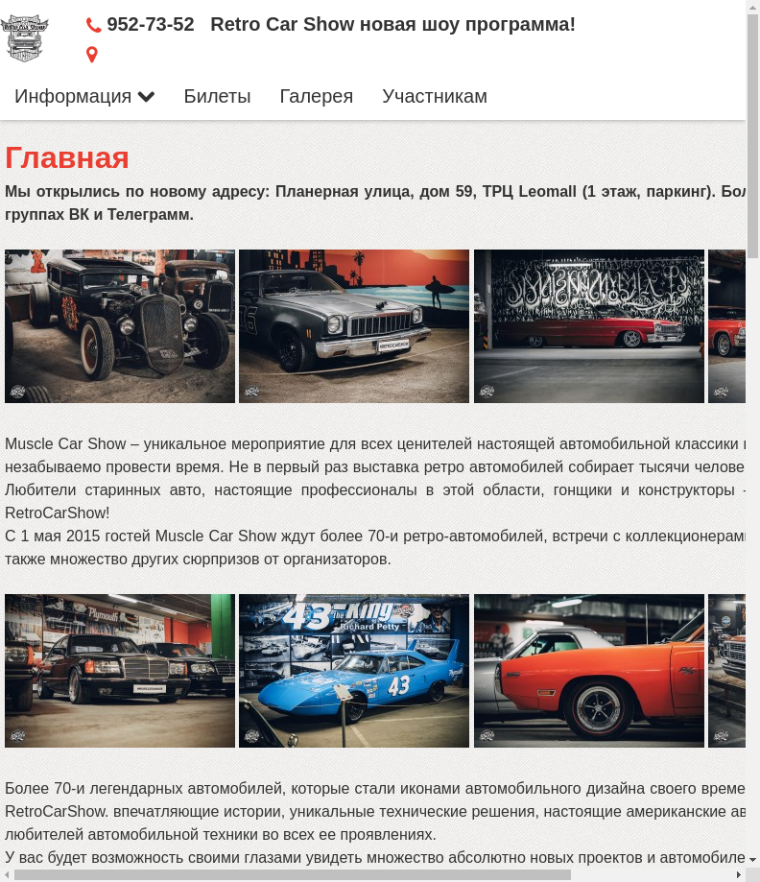Go to the Галерея section
Screen dimensions: 760x882
(316, 96)
